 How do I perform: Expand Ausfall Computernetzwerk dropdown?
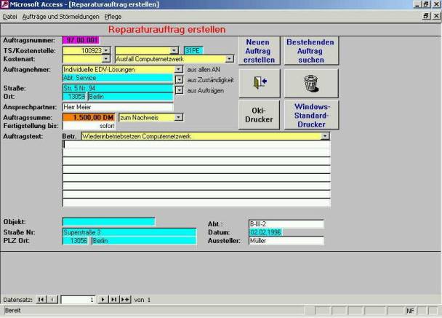coord(230,59)
